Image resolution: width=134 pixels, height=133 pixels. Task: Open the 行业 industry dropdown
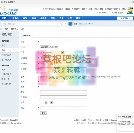click(x=52, y=52)
